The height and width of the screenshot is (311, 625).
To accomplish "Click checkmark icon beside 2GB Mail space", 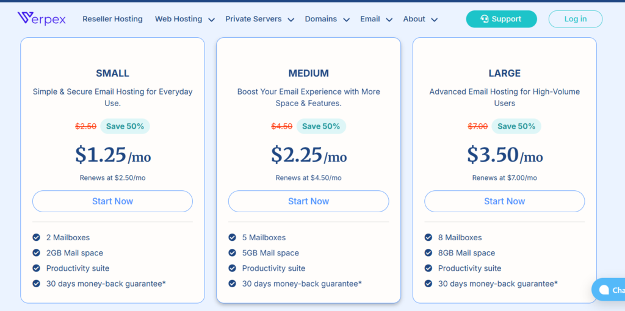I will click(x=36, y=253).
